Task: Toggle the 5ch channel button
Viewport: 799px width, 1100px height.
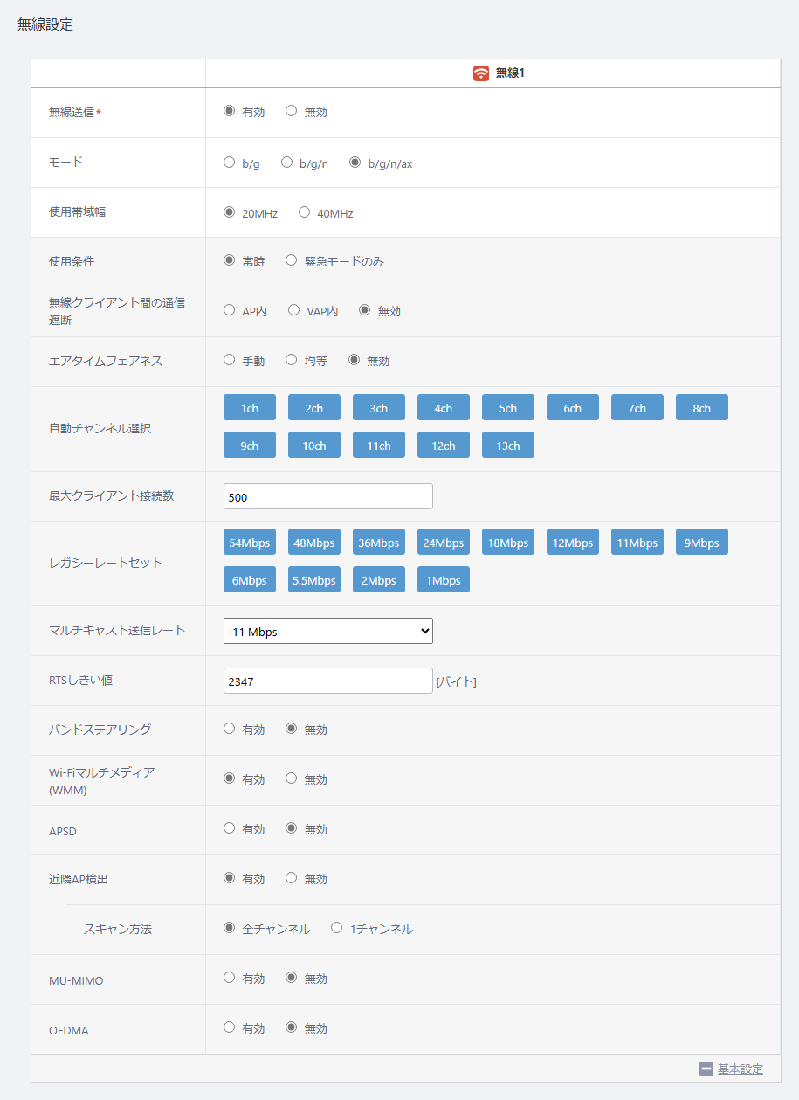Action: pos(508,408)
